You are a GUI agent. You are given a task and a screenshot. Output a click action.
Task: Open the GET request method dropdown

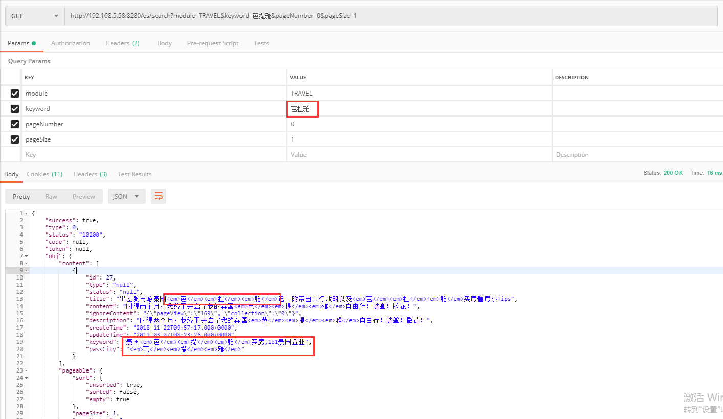[x=33, y=16]
